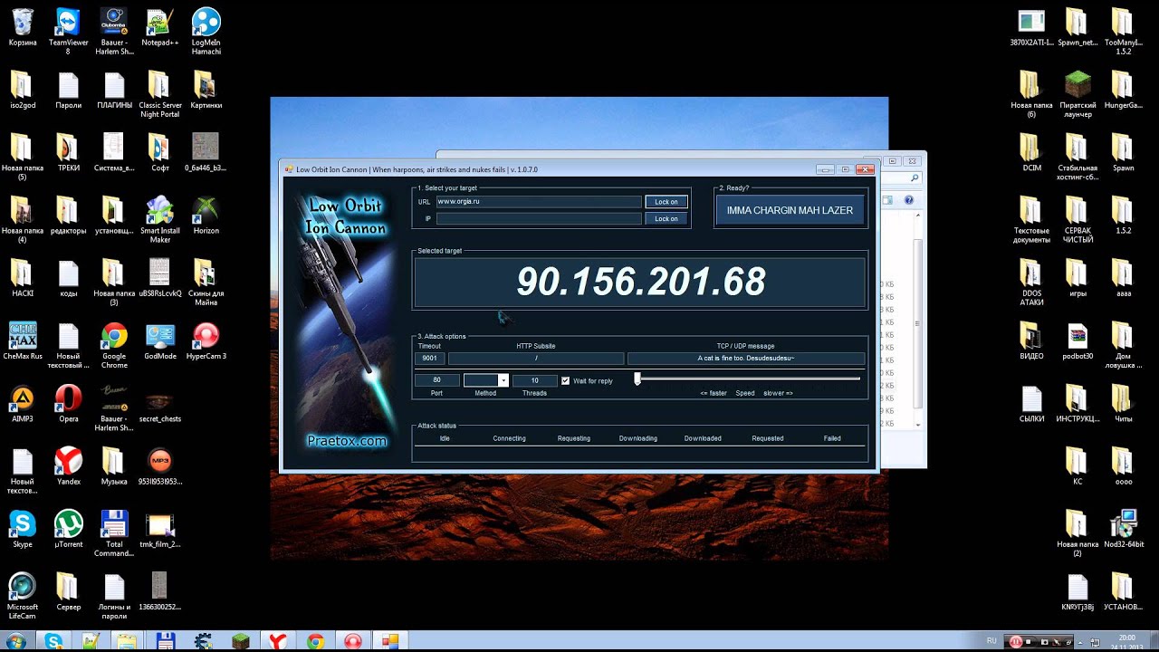The height and width of the screenshot is (652, 1159).
Task: Click Lock on beside the URL field
Action: click(666, 202)
